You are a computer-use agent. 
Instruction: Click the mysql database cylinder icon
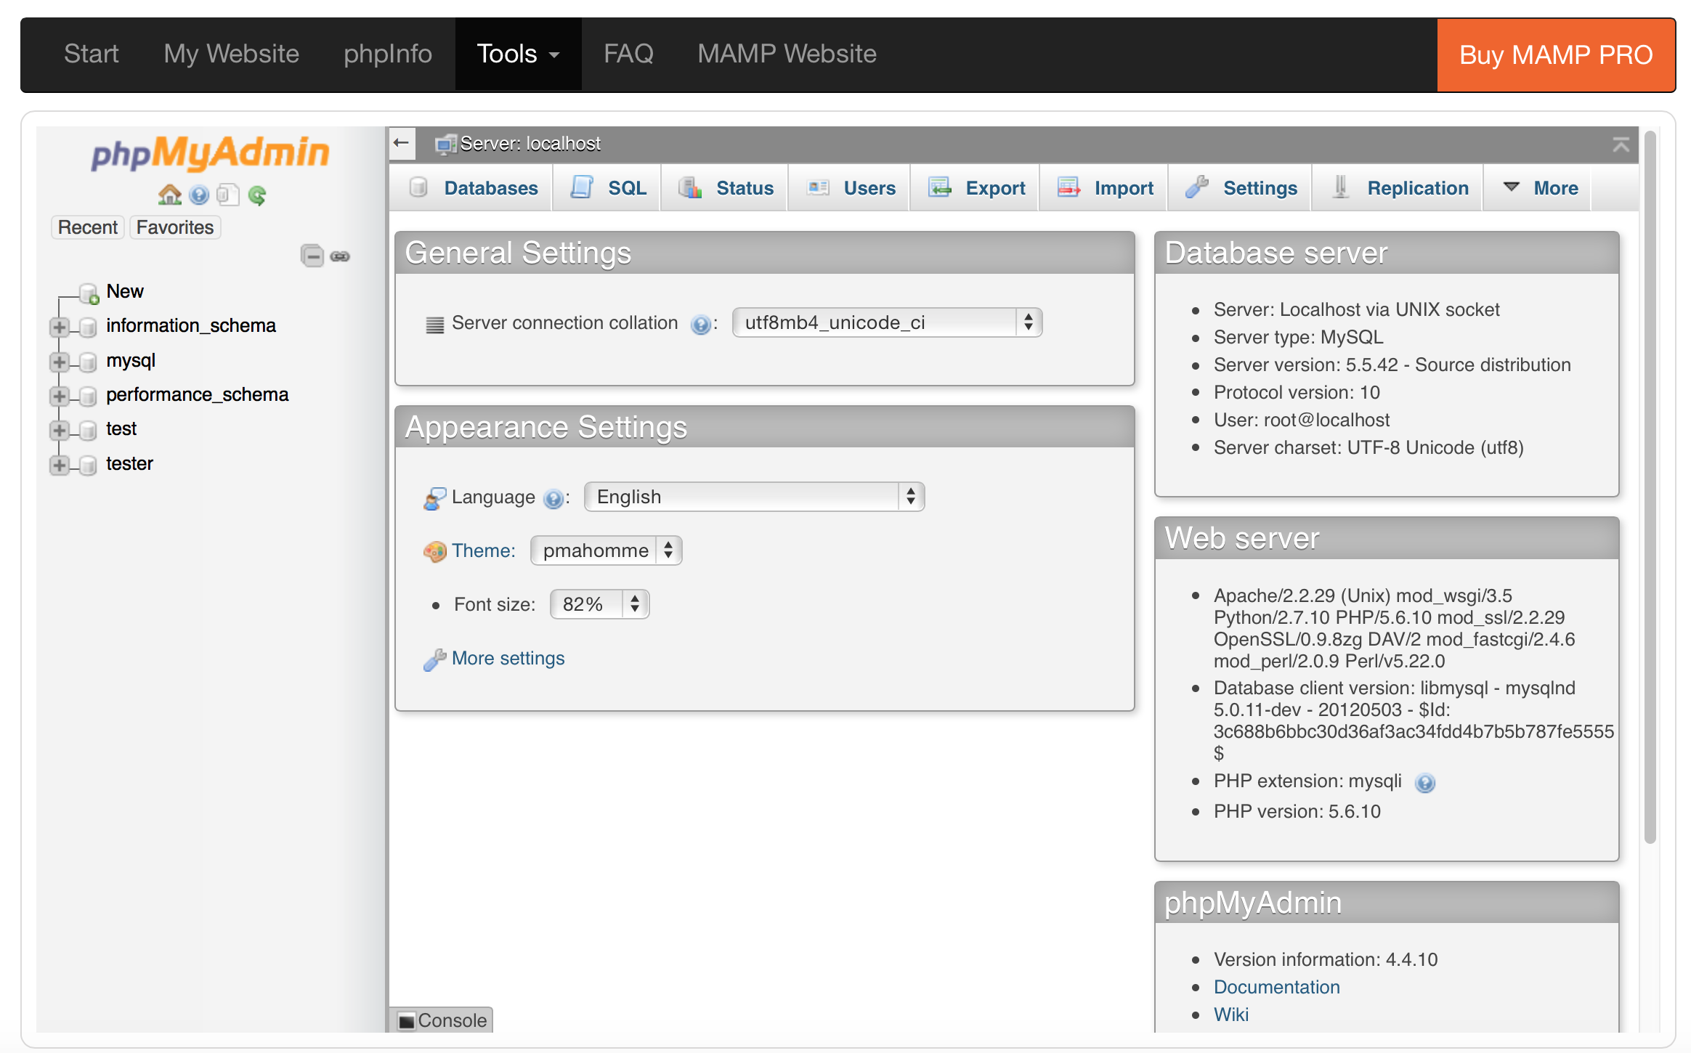tap(87, 362)
